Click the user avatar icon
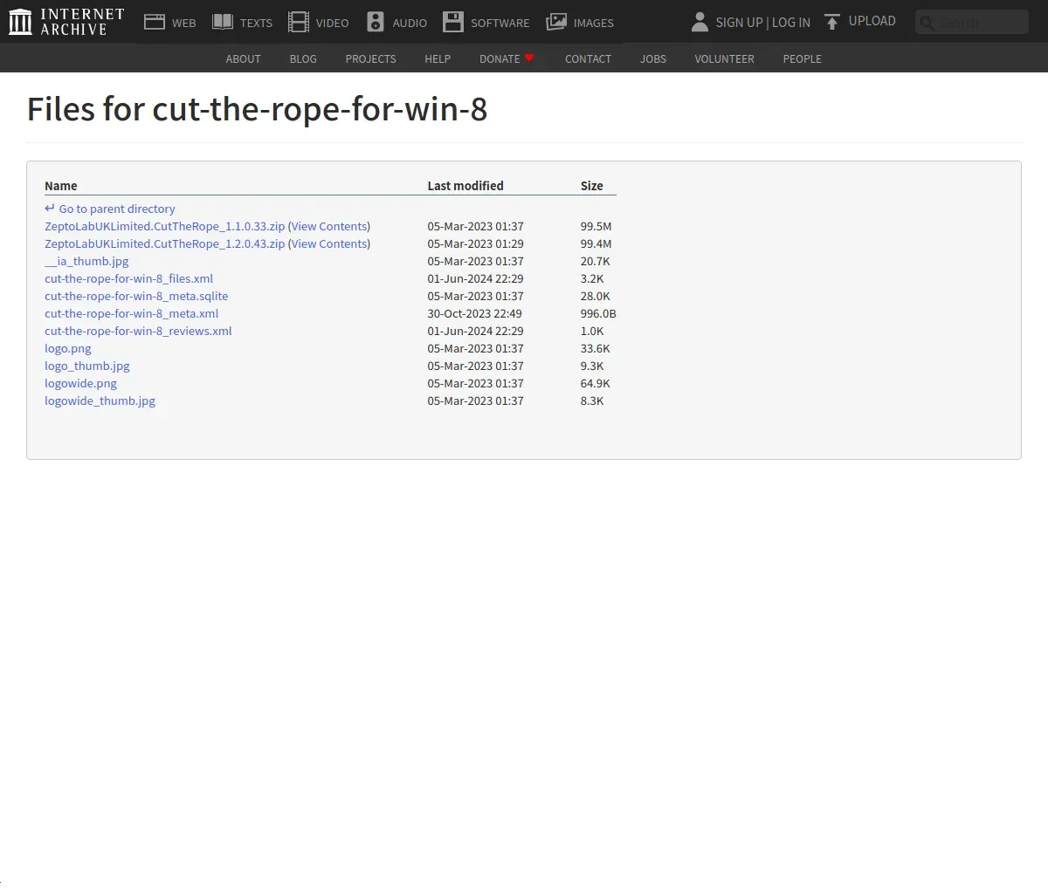1048x890 pixels. (x=700, y=23)
